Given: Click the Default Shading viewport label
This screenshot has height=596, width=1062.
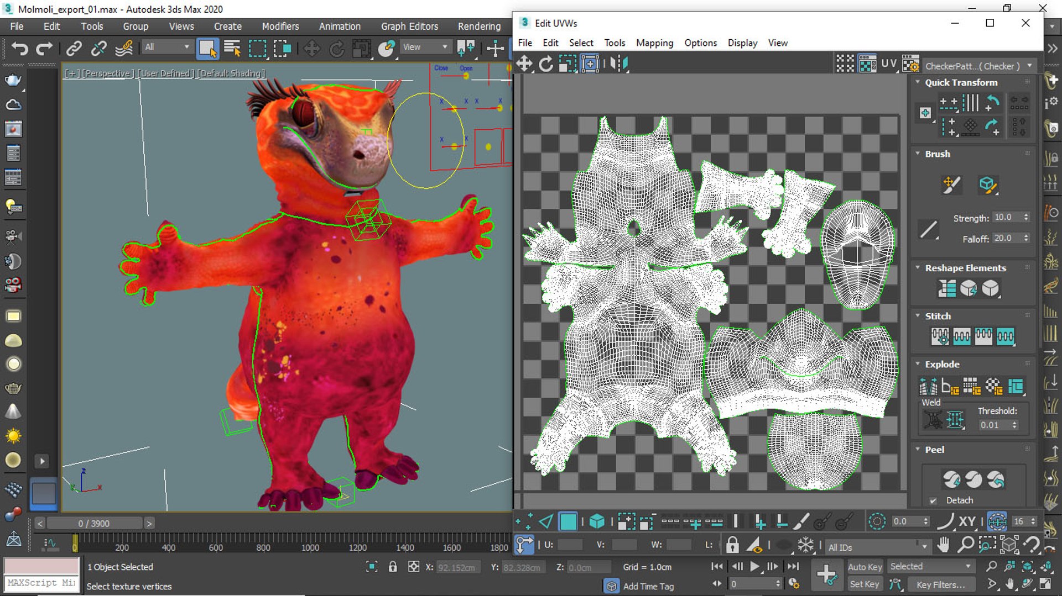Looking at the screenshot, I should (231, 73).
